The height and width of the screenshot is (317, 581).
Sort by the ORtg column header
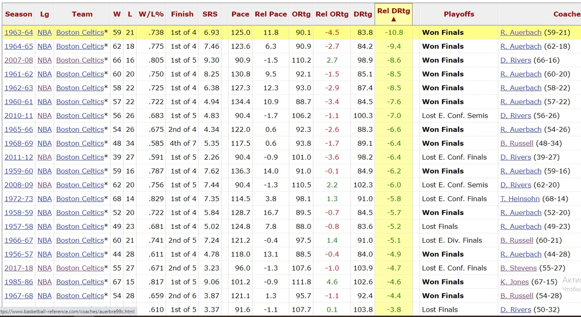tap(301, 14)
